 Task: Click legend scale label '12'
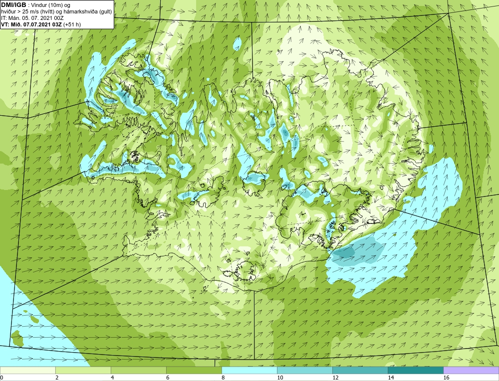[335, 378]
